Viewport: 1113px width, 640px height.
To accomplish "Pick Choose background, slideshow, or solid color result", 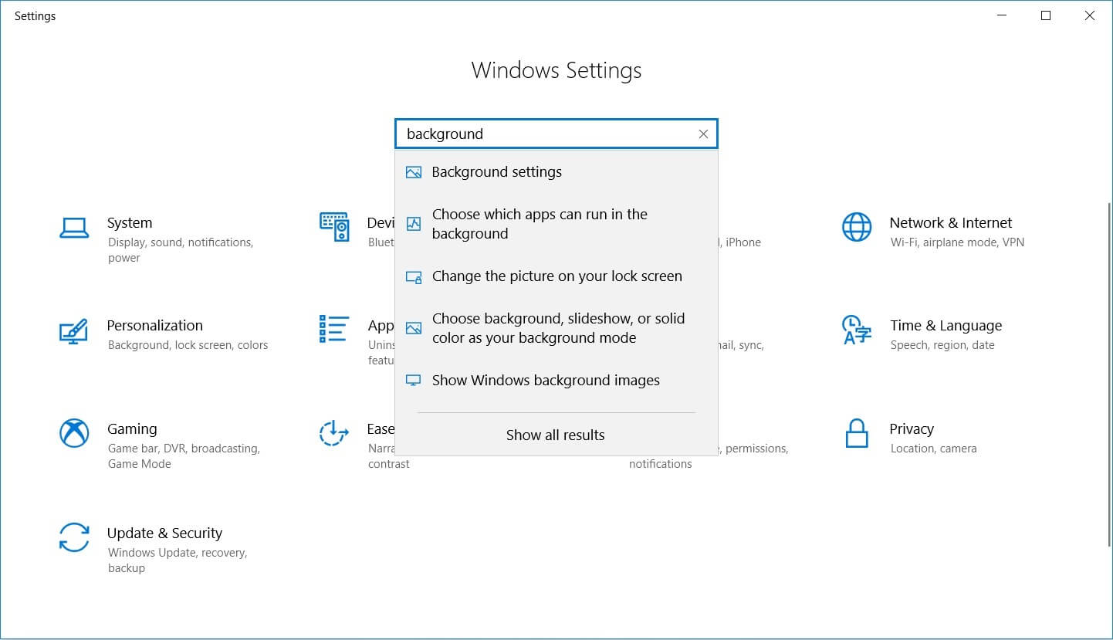I will tap(556, 328).
